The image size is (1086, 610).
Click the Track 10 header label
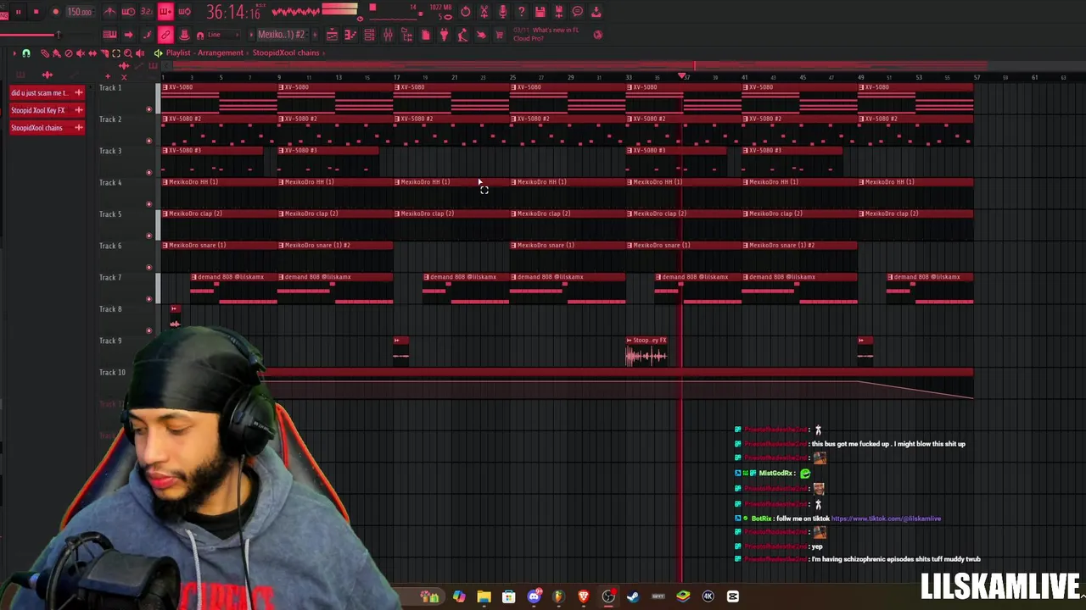click(112, 372)
